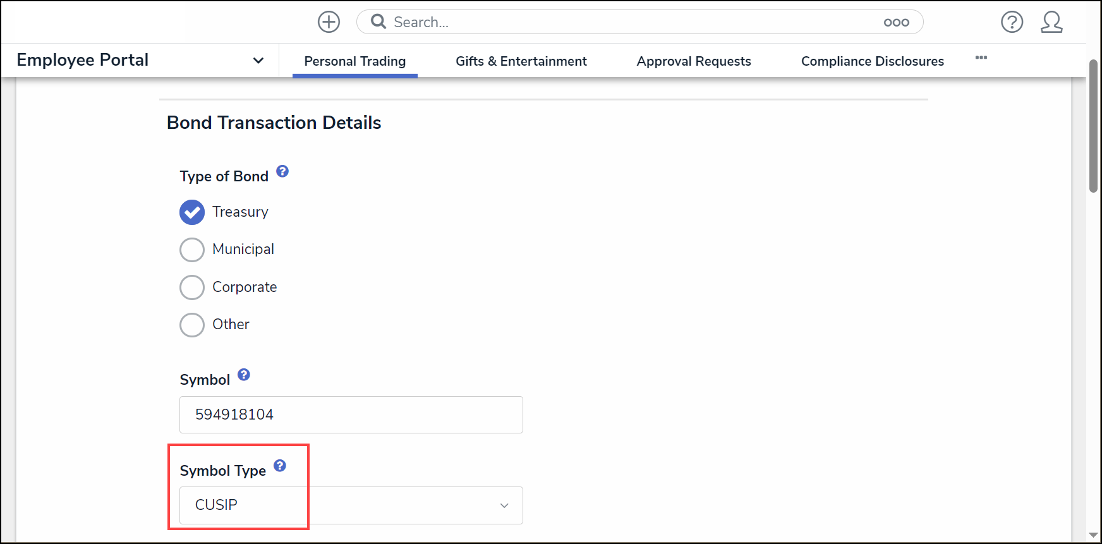Click the magnifying glass search icon

[x=378, y=22]
